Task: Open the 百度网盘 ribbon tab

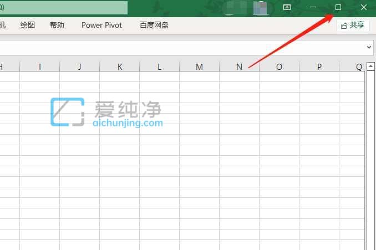Action: coord(154,25)
